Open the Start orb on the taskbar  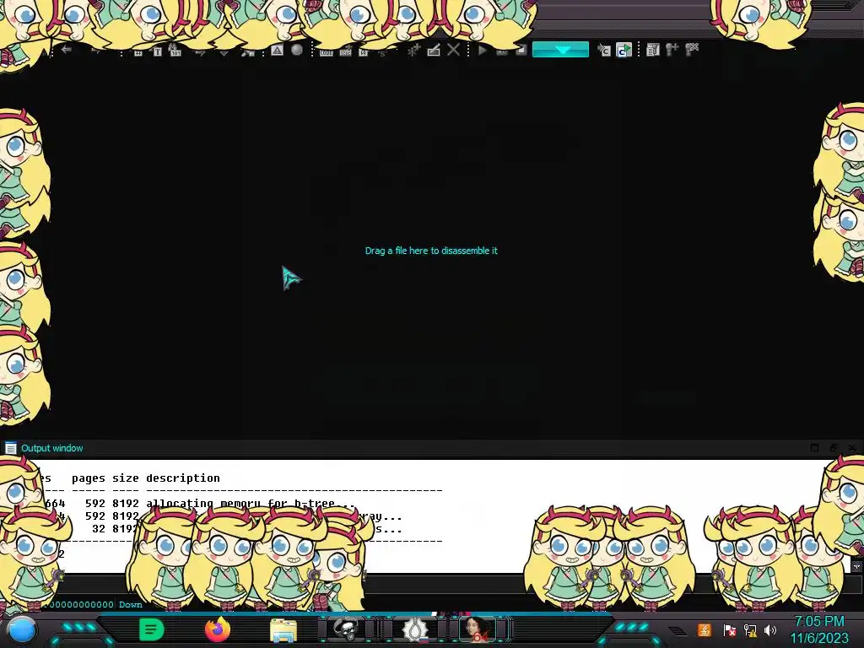(21, 629)
